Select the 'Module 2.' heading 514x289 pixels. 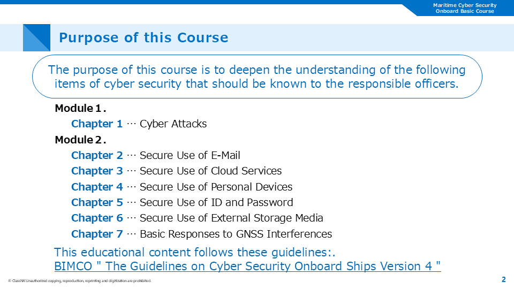pos(80,140)
